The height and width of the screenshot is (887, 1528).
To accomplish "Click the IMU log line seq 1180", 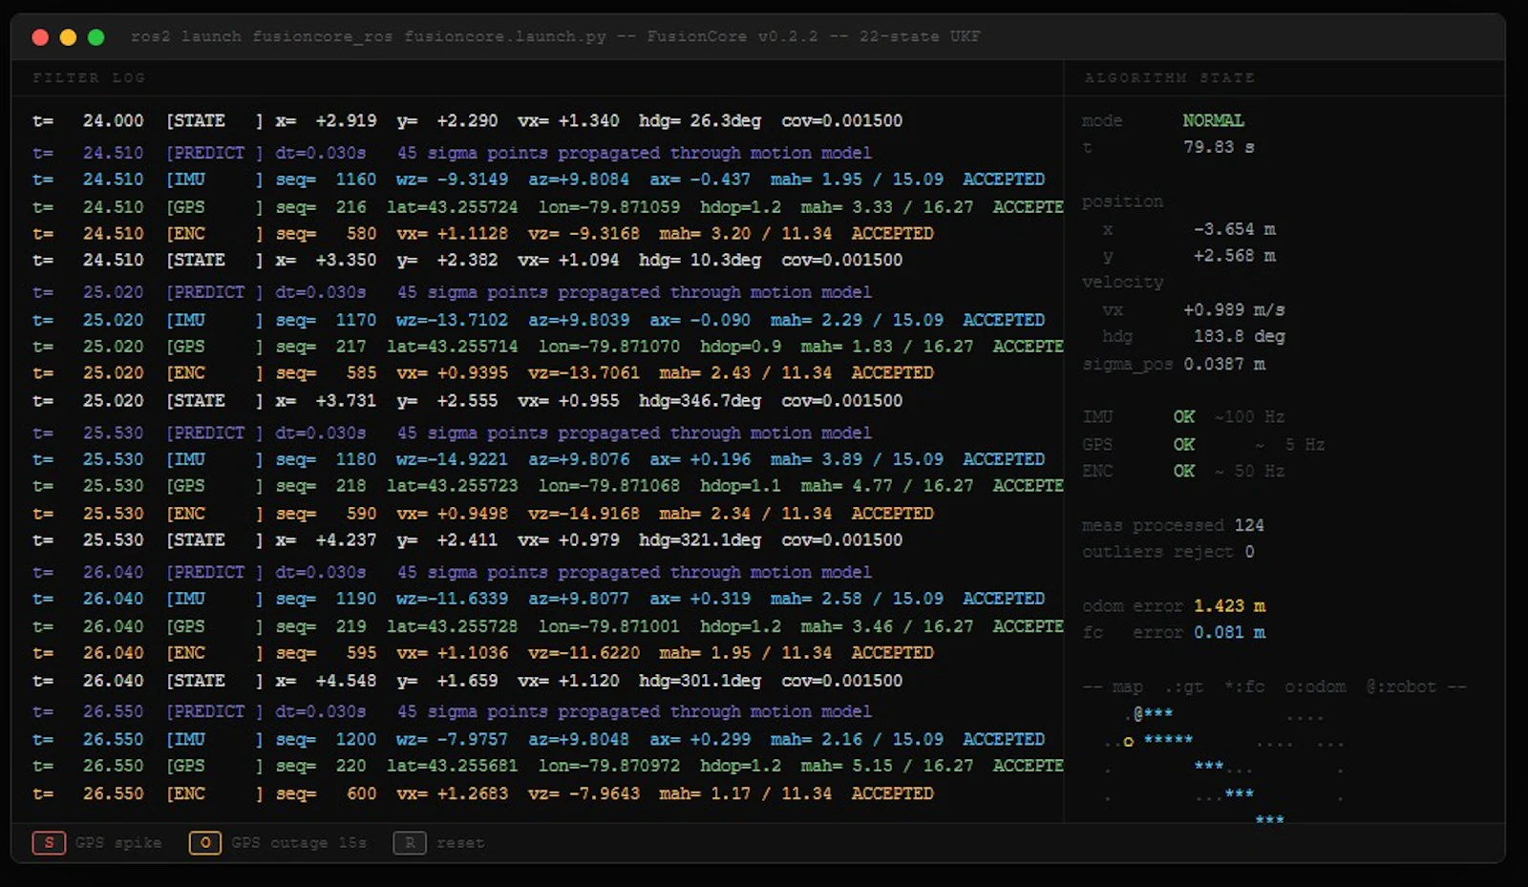I will point(539,460).
